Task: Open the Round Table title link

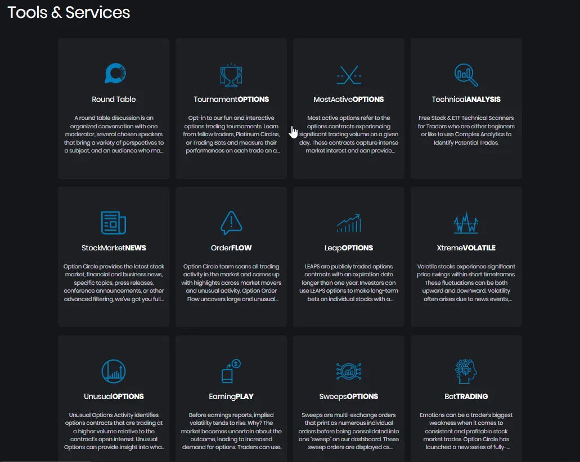Action: click(x=114, y=99)
